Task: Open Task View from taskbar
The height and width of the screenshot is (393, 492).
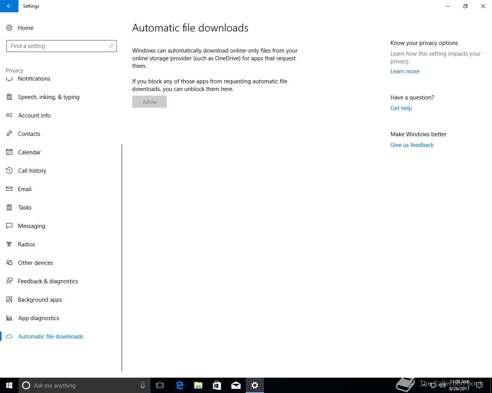Action: [160, 385]
